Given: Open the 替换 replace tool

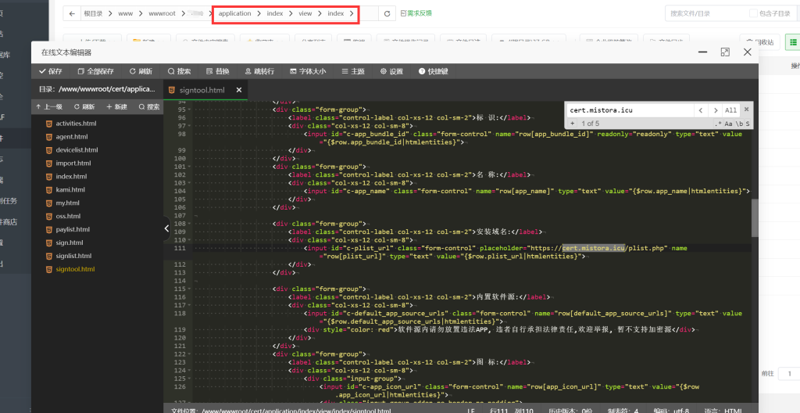Looking at the screenshot, I should point(218,71).
